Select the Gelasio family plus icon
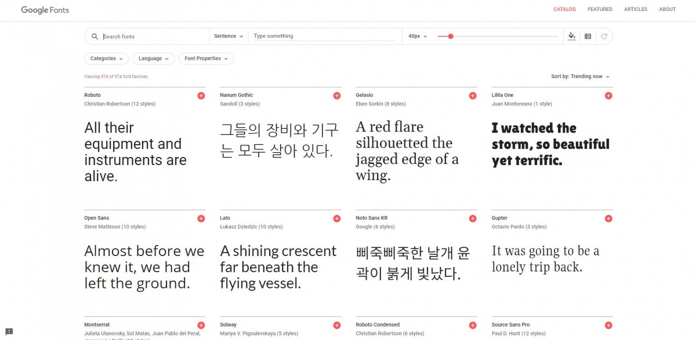696x340 pixels. pyautogui.click(x=473, y=96)
